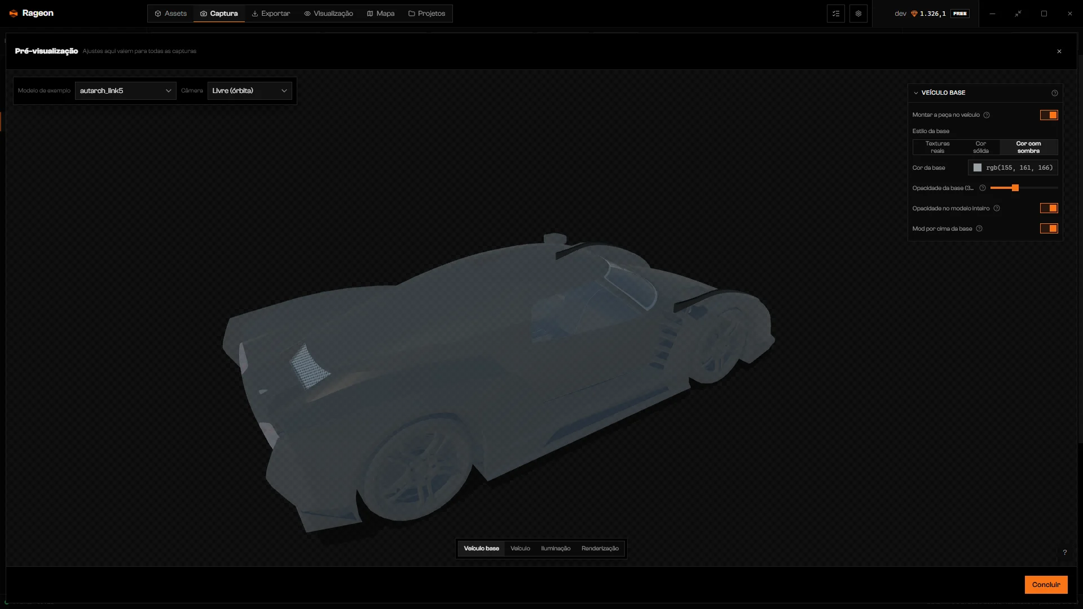Collapse the Veículo Base section
The image size is (1083, 609).
coord(916,93)
